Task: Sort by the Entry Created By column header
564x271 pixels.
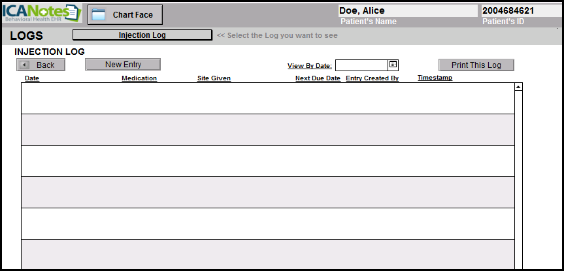Action: [372, 78]
